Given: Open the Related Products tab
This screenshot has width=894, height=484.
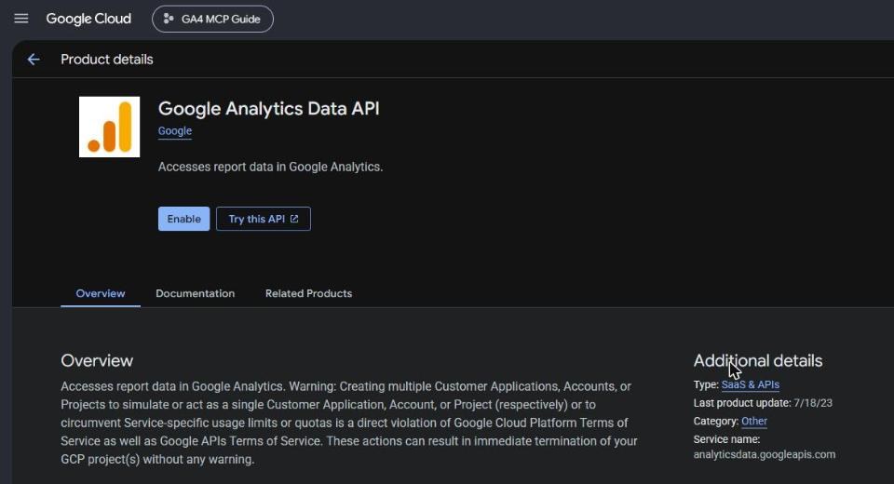Looking at the screenshot, I should (308, 293).
